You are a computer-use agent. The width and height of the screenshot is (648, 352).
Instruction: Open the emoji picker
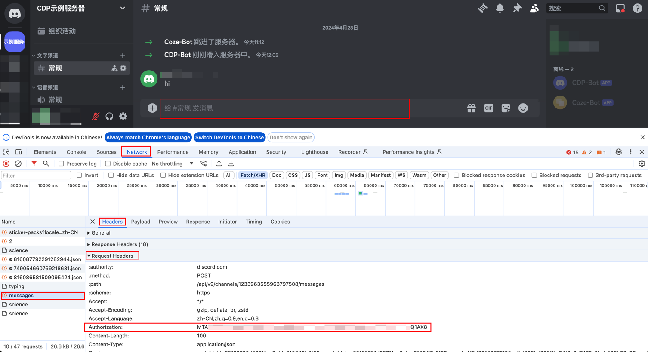click(x=523, y=108)
